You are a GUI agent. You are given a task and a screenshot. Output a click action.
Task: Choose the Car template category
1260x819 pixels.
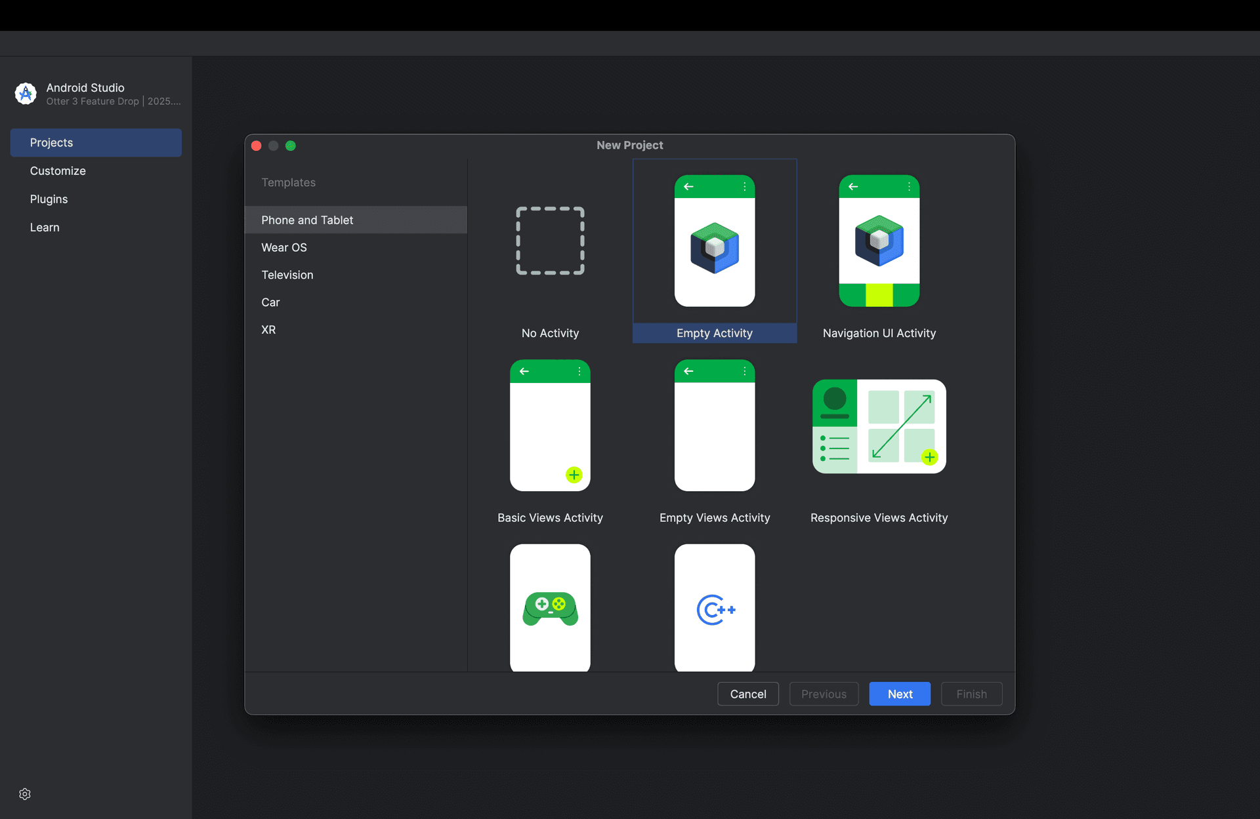(x=356, y=302)
